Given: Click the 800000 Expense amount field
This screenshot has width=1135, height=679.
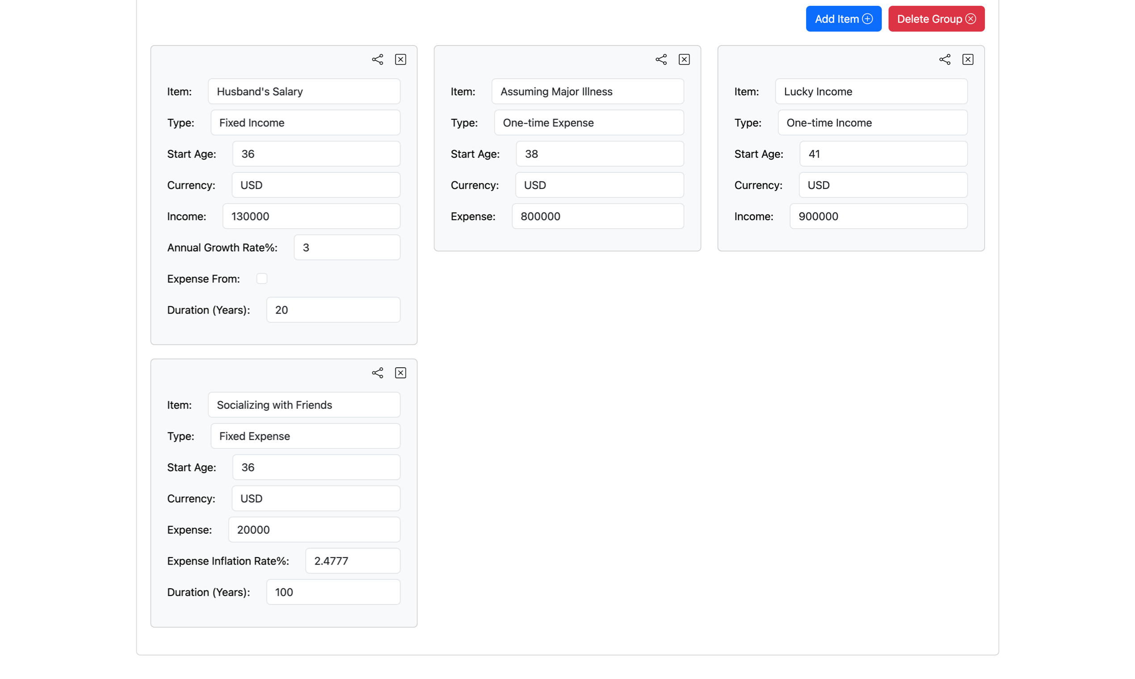Looking at the screenshot, I should pos(598,216).
